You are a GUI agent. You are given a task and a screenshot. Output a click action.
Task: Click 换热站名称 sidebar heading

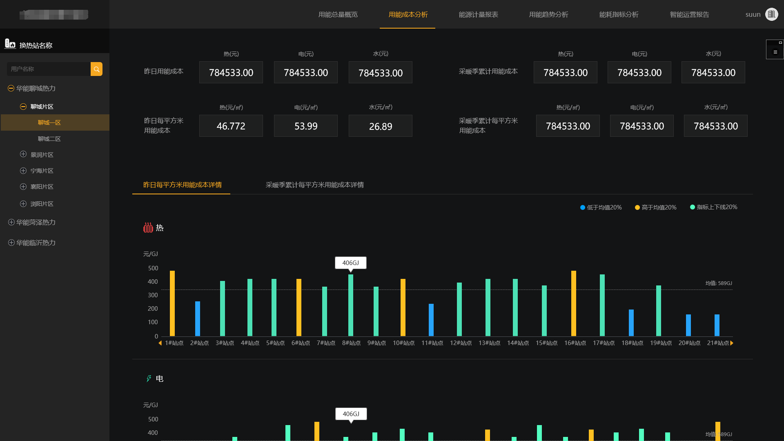36,45
